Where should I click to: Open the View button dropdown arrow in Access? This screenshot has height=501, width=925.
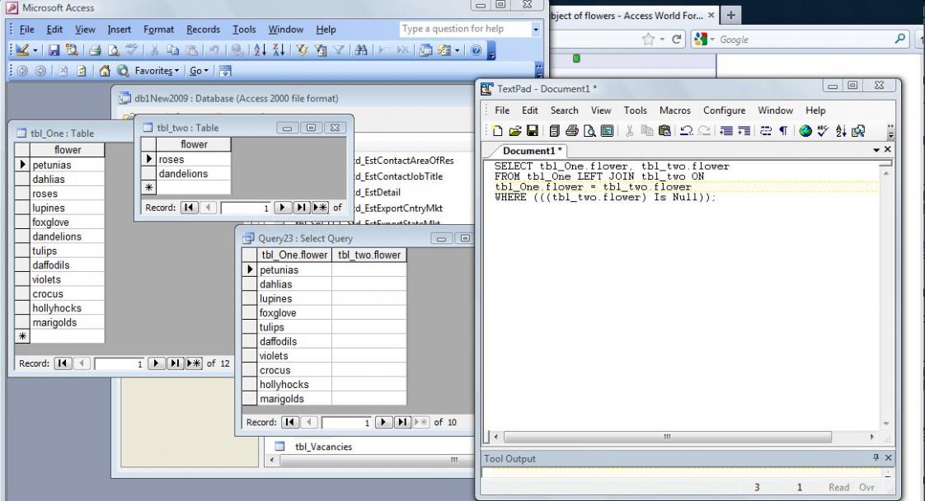35,51
